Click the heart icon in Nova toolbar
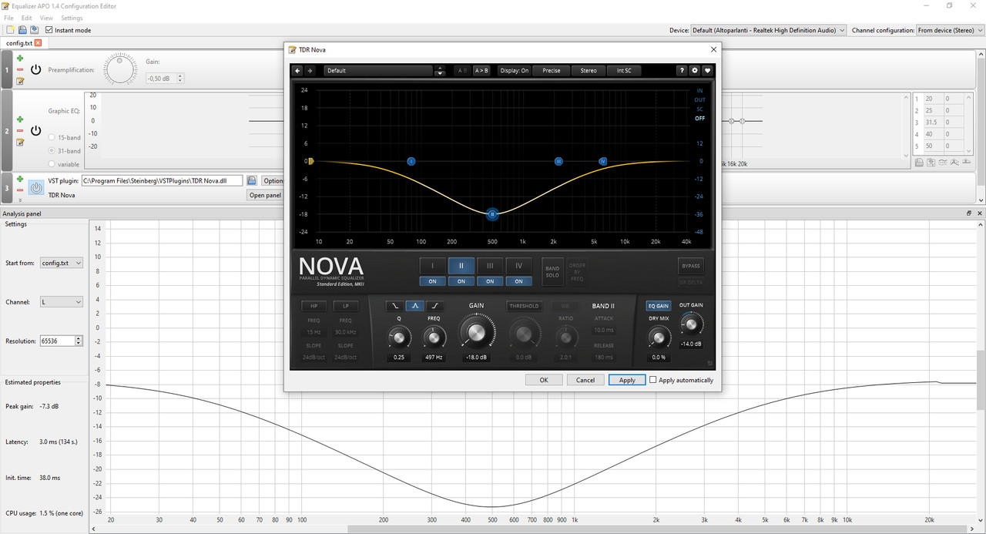986x534 pixels. (x=707, y=70)
